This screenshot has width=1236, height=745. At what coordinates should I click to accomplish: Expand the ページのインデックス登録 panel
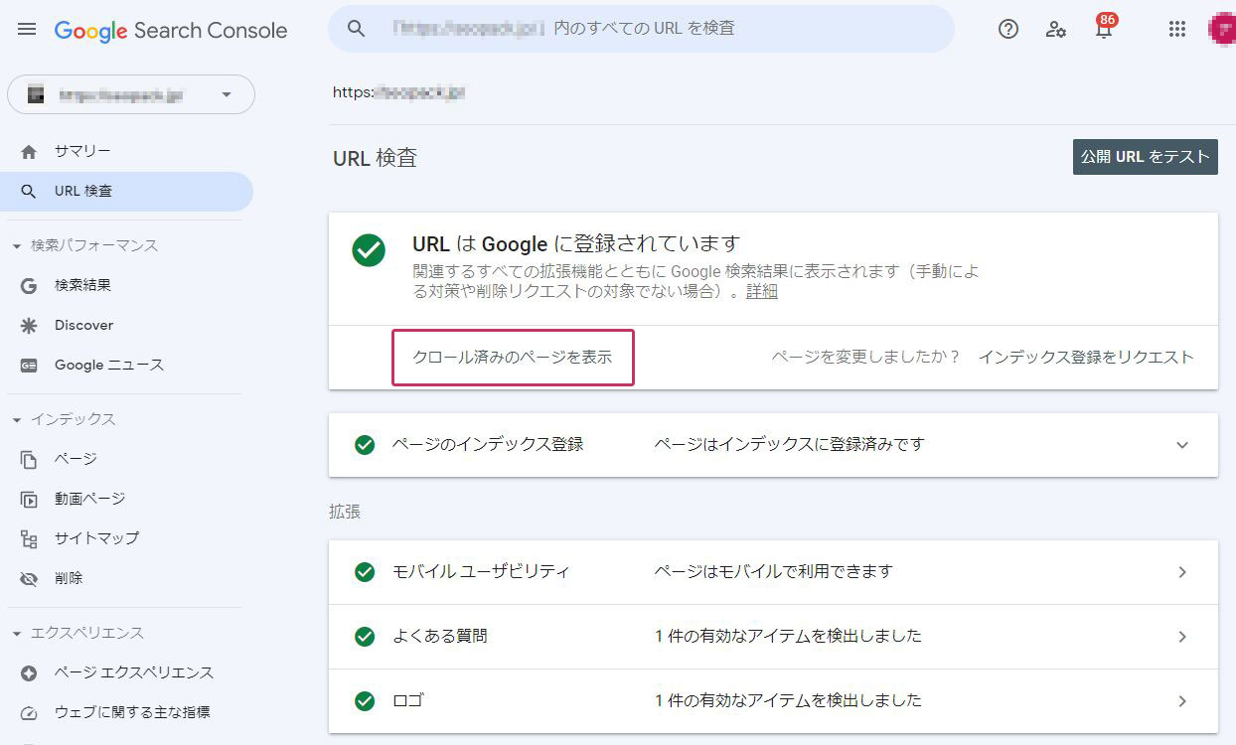point(1181,445)
